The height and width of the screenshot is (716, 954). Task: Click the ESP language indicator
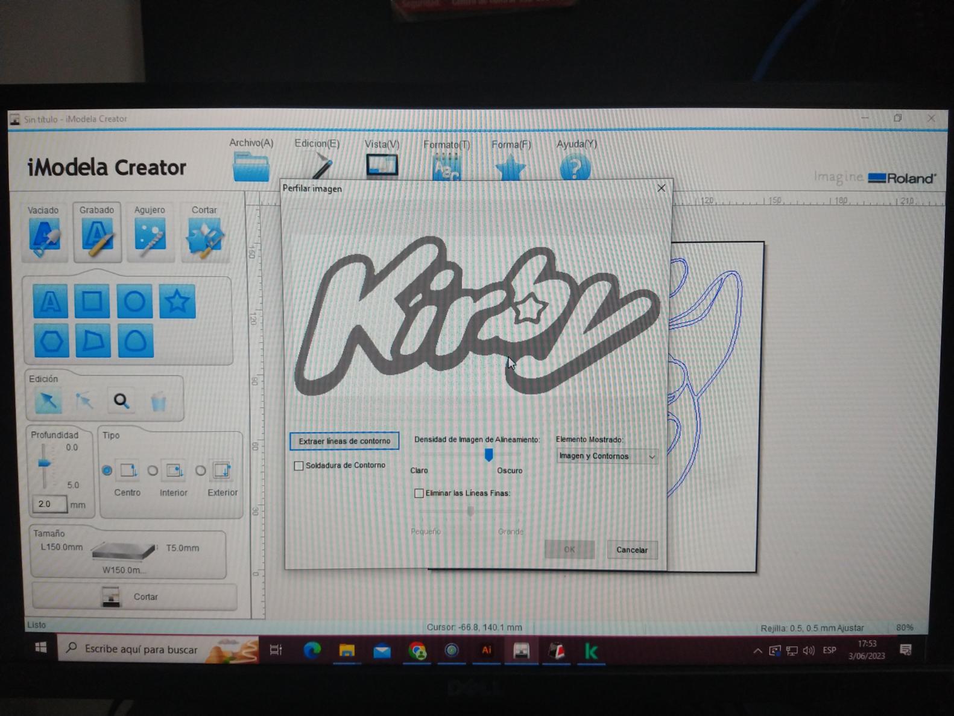click(x=830, y=650)
